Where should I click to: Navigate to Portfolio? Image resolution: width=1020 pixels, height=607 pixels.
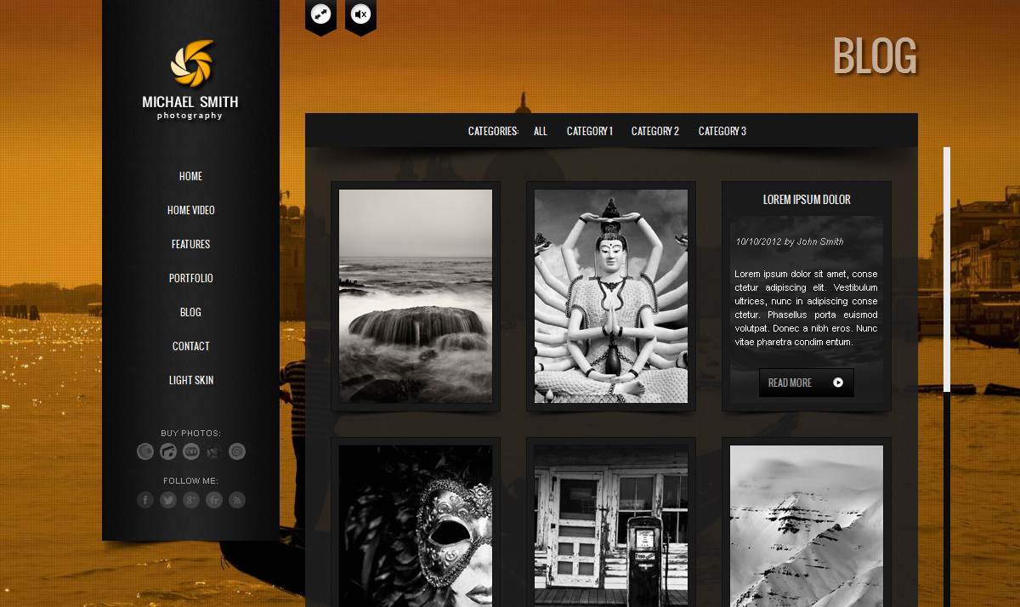(x=190, y=278)
